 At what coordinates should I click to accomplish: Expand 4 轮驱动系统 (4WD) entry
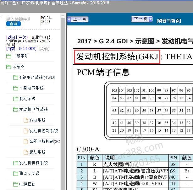click(37, 78)
